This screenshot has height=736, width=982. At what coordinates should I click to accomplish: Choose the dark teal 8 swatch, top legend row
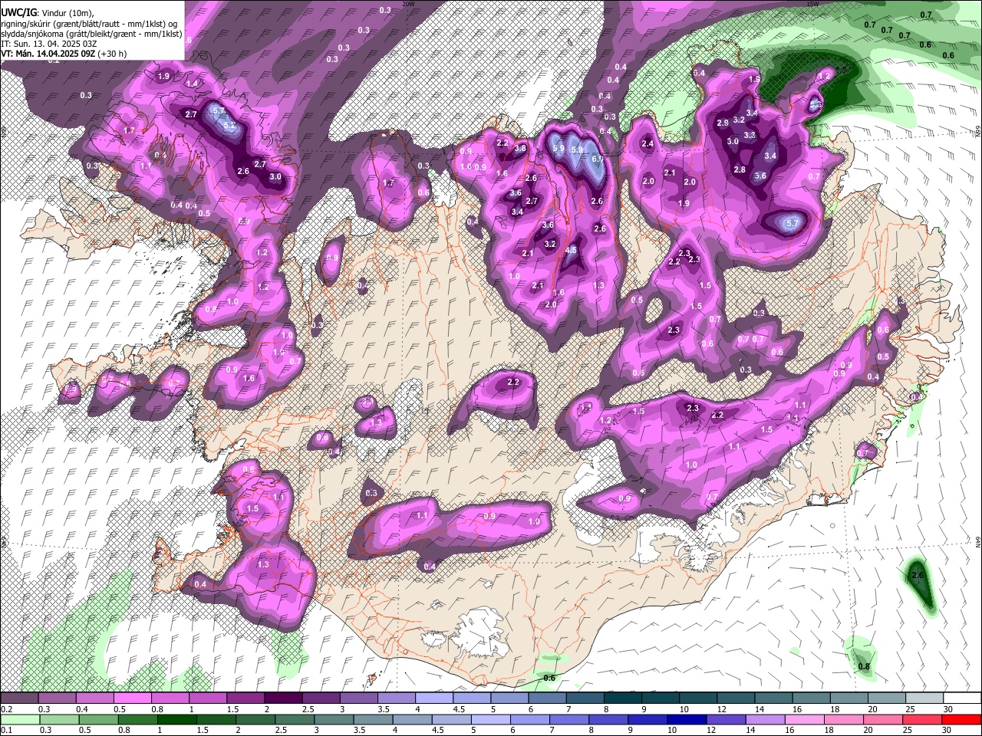pos(622,698)
